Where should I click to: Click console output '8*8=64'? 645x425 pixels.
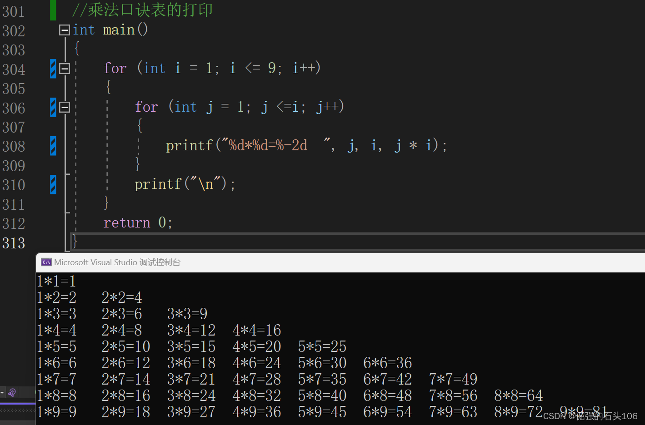pyautogui.click(x=519, y=395)
